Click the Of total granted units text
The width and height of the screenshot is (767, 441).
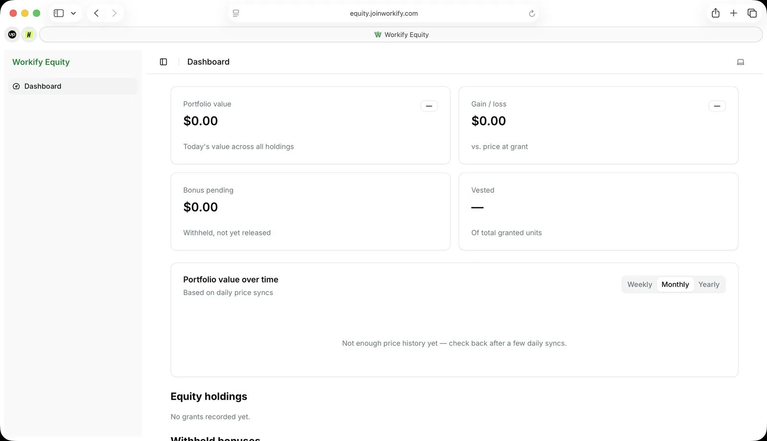(x=506, y=233)
